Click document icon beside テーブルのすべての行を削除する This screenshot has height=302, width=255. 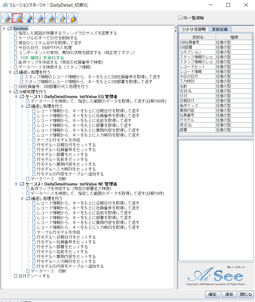16,38
